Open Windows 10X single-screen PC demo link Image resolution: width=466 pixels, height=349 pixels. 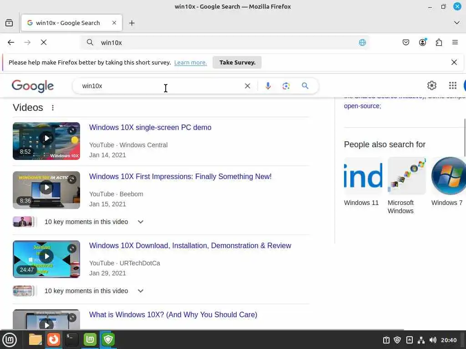pos(150,127)
